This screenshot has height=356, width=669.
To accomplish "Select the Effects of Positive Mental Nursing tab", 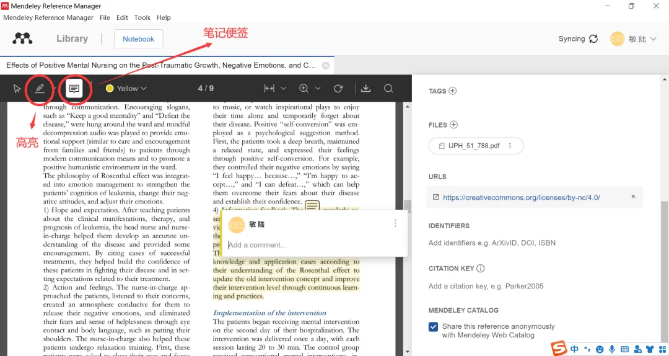I will (x=161, y=65).
